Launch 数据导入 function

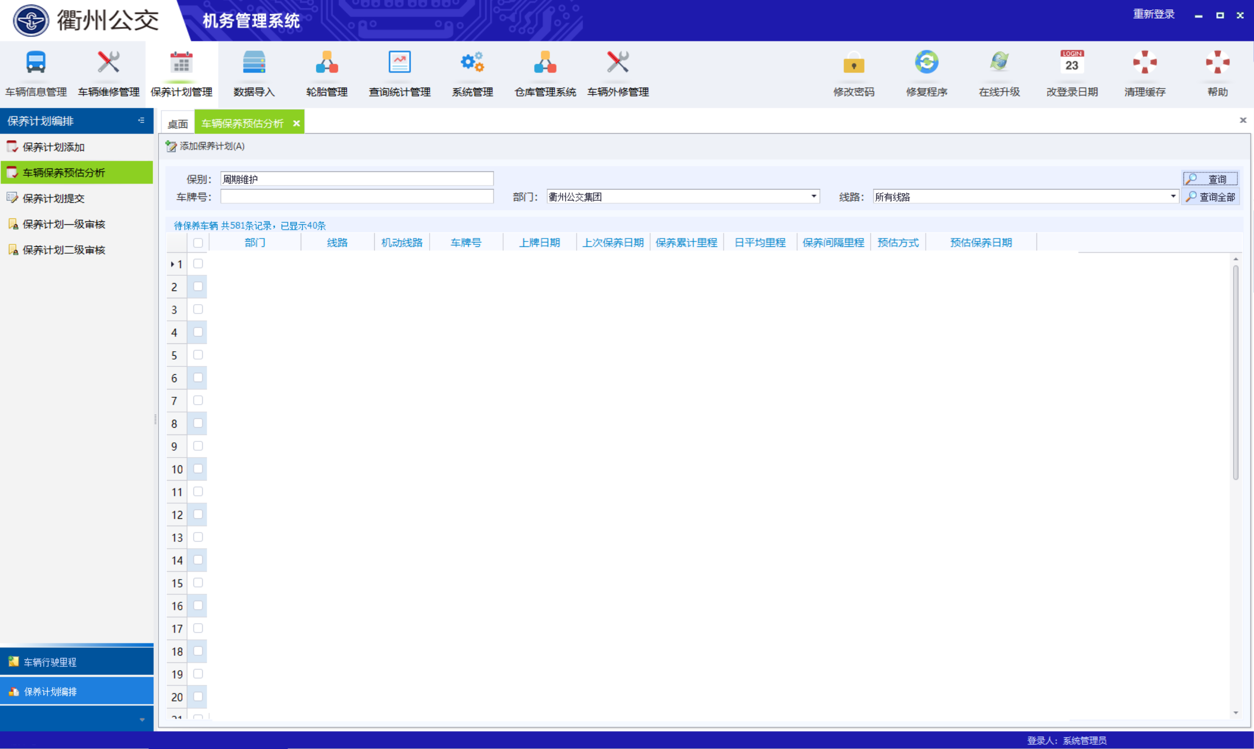click(x=254, y=72)
